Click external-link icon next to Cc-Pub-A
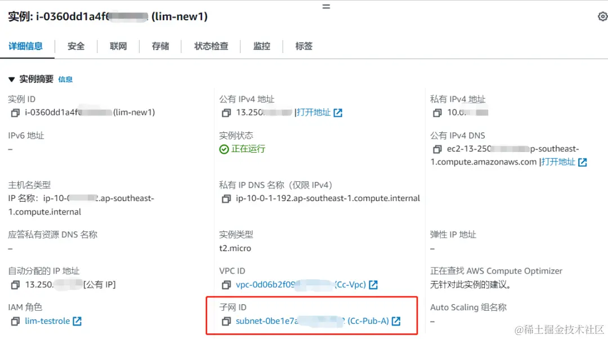This screenshot has width=608, height=339. (x=396, y=321)
